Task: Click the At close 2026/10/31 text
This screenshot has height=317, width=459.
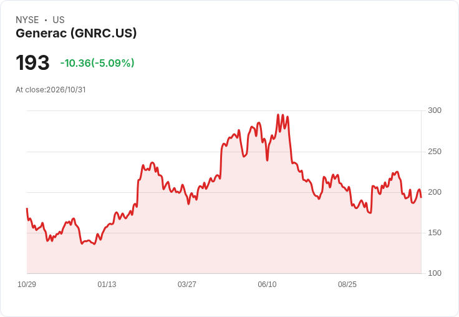Action: (x=51, y=90)
